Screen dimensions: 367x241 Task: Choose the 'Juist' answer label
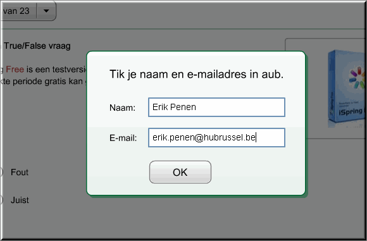pyautogui.click(x=20, y=200)
